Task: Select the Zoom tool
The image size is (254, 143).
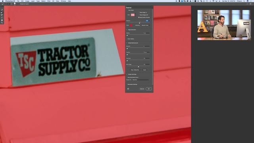Action: click(x=2, y=23)
